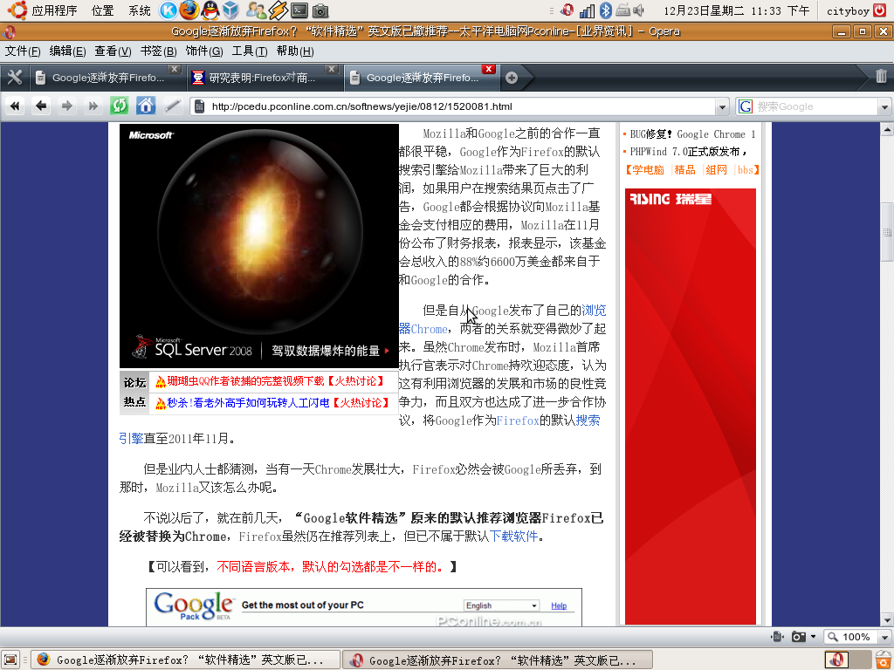Viewport: 894px width, 670px height.
Task: Switch to Firefox window in taskbar
Action: pos(185,660)
